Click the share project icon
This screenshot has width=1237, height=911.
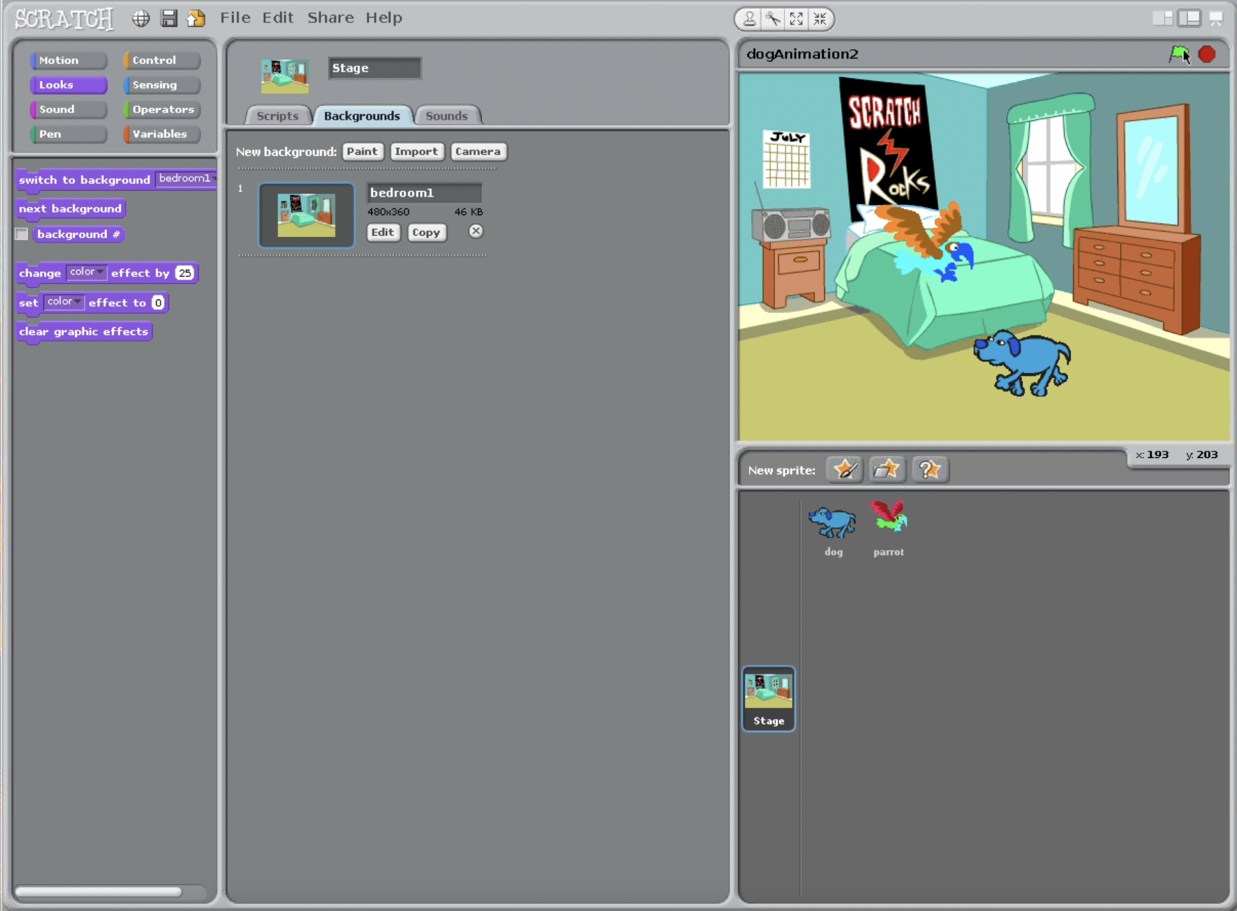point(196,19)
